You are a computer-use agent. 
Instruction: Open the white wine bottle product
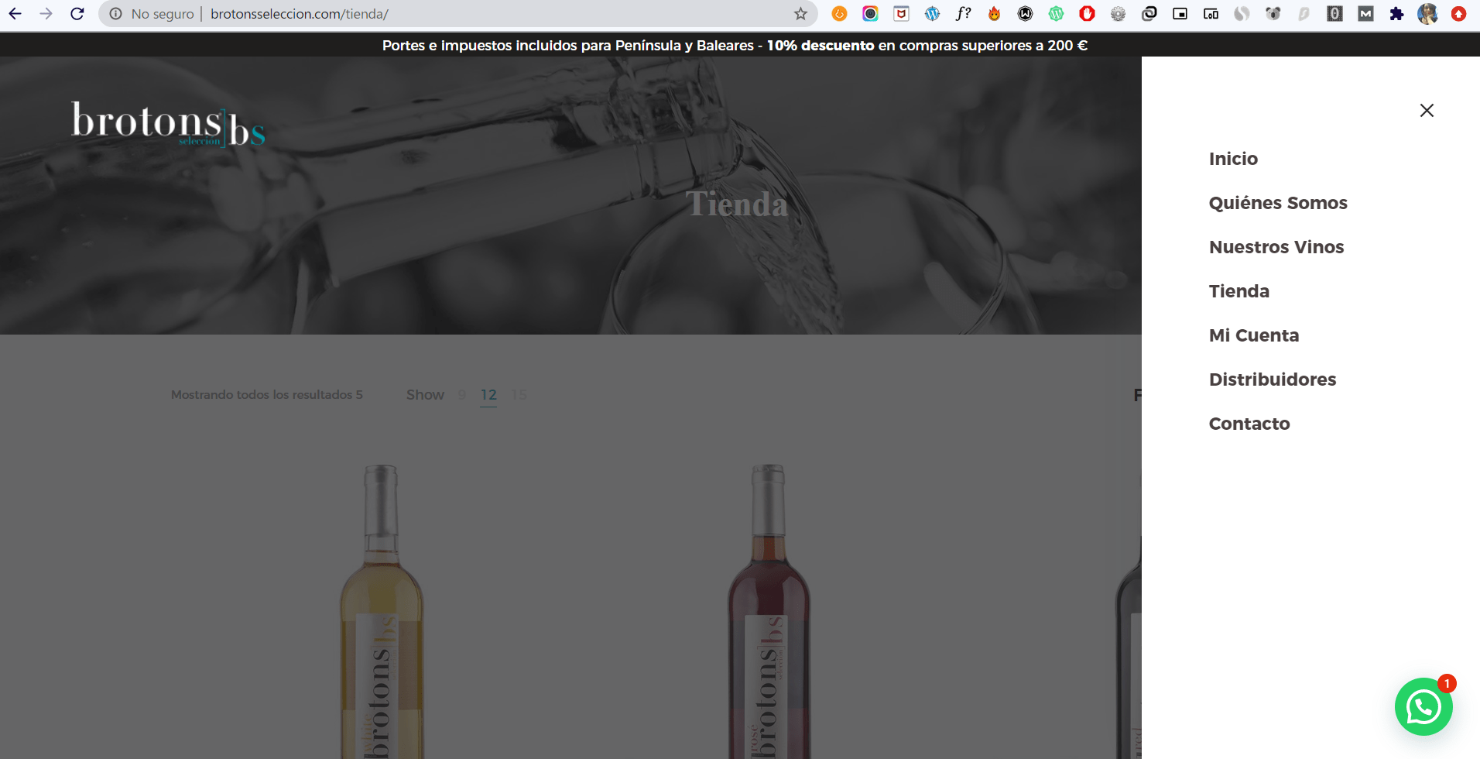coord(382,612)
